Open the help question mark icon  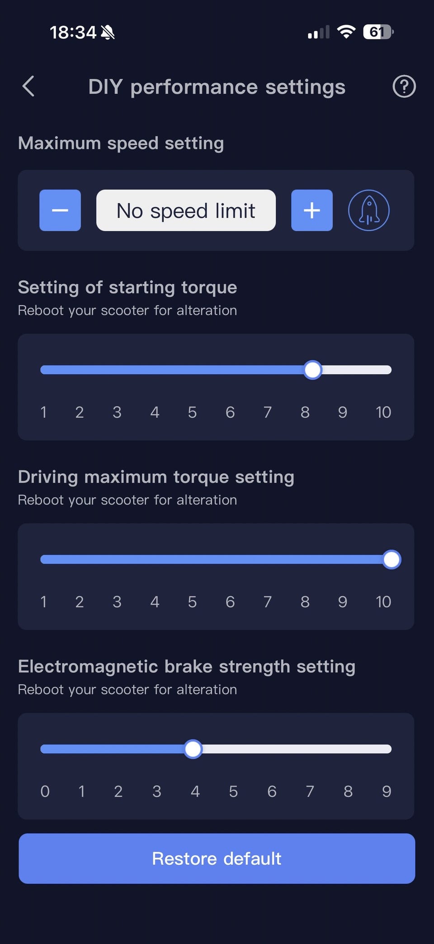pyautogui.click(x=404, y=86)
